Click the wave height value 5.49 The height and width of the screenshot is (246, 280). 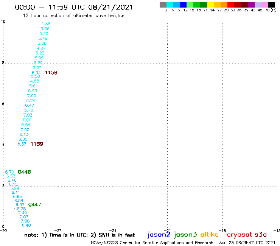coord(43,38)
